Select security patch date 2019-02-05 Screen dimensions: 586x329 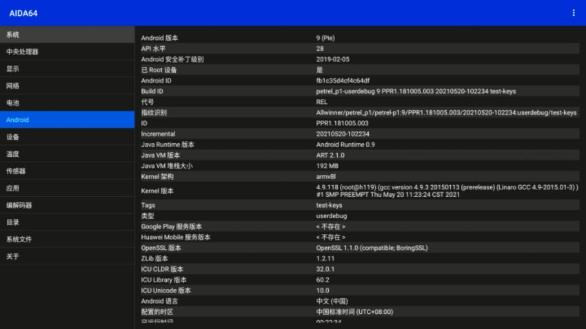[332, 59]
